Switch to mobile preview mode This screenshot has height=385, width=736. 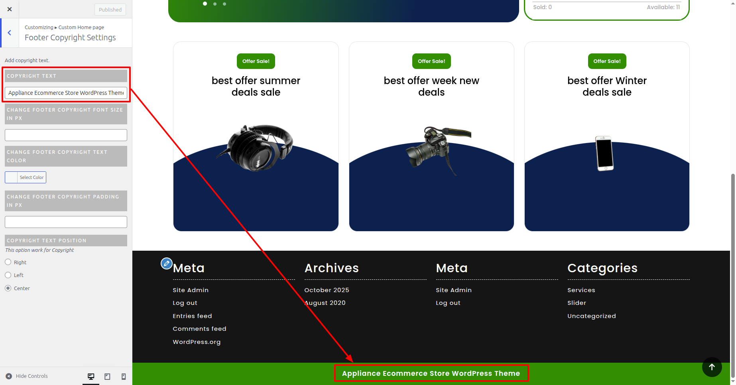click(x=124, y=377)
